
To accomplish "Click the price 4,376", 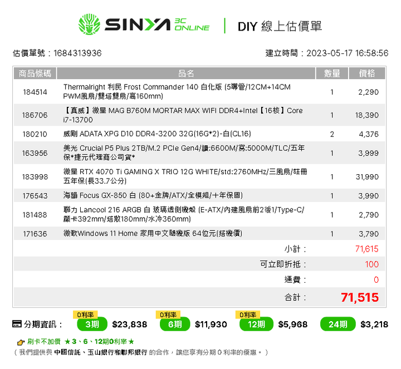I will (x=369, y=134).
